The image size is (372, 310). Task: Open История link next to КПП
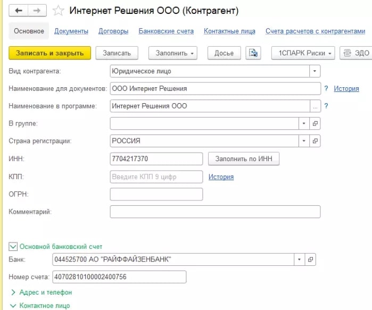[x=221, y=177]
